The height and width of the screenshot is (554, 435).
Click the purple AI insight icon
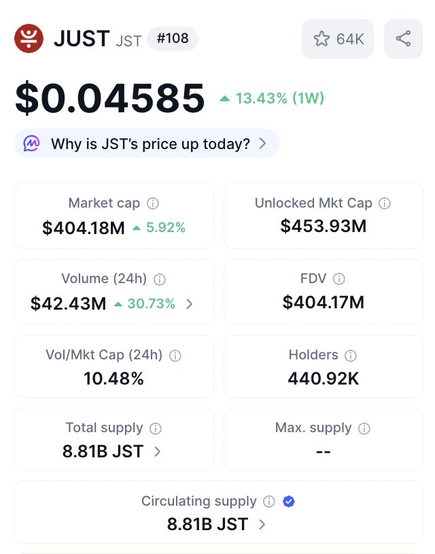pyautogui.click(x=32, y=144)
